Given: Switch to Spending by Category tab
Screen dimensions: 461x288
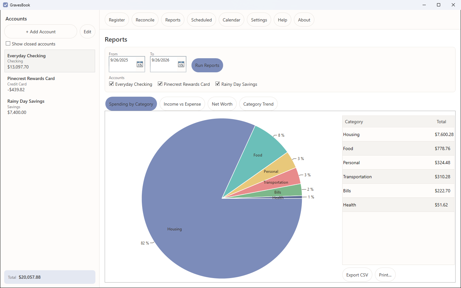Looking at the screenshot, I should coord(131,104).
